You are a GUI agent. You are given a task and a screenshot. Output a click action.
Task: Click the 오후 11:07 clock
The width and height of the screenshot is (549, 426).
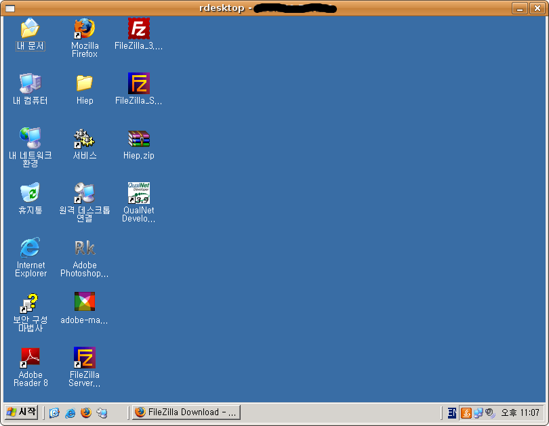[520, 412]
